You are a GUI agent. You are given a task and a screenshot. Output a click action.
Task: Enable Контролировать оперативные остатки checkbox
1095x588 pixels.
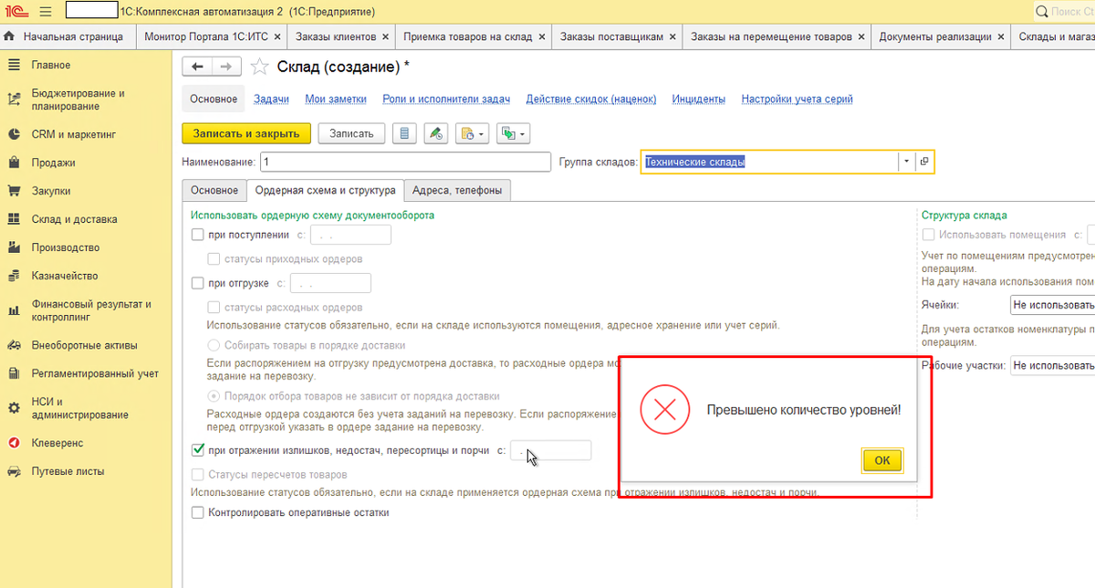197,513
